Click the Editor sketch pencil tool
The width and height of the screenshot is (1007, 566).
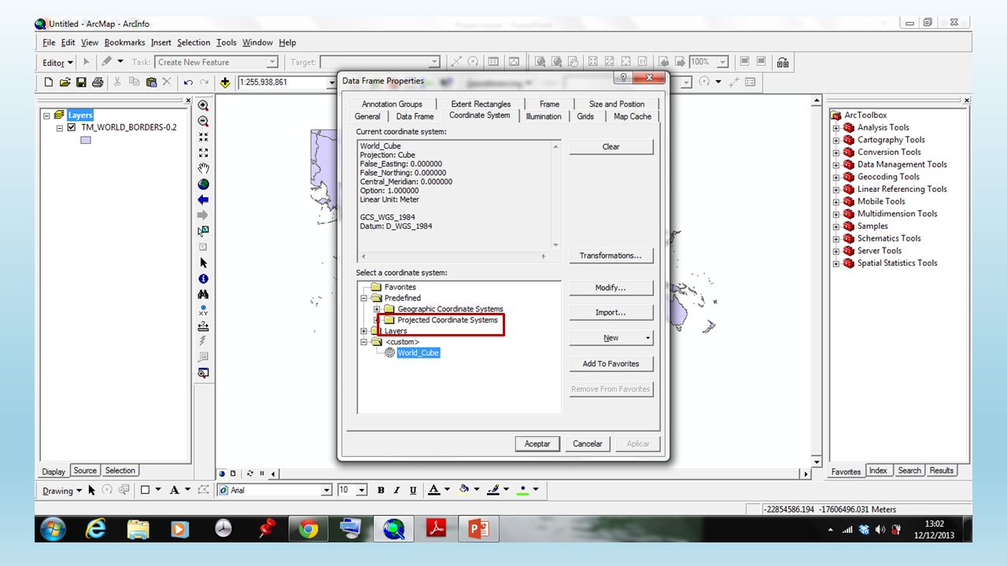106,62
